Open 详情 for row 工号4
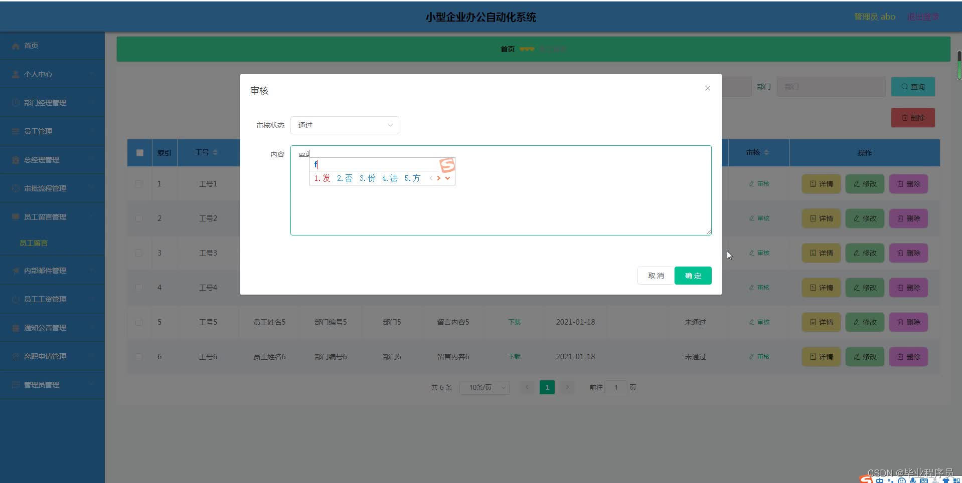Screen dimensions: 962x483 click(x=821, y=288)
